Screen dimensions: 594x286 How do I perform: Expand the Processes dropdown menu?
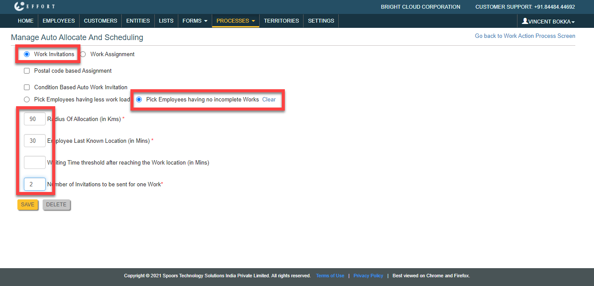(x=235, y=21)
